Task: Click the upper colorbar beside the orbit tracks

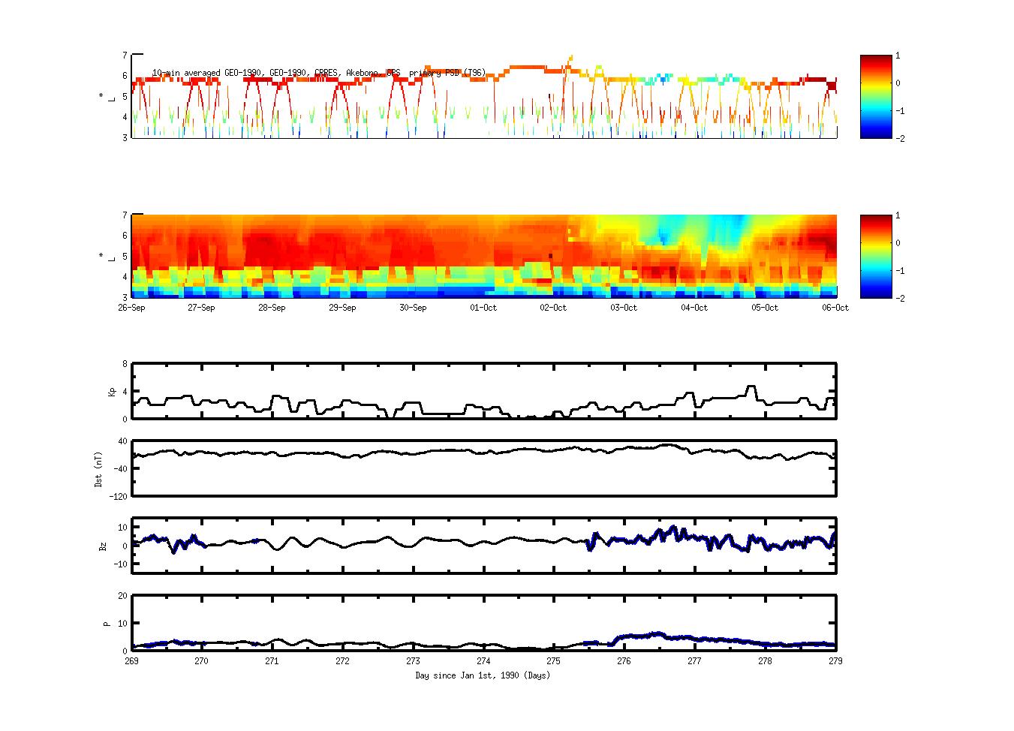Action: [x=875, y=97]
